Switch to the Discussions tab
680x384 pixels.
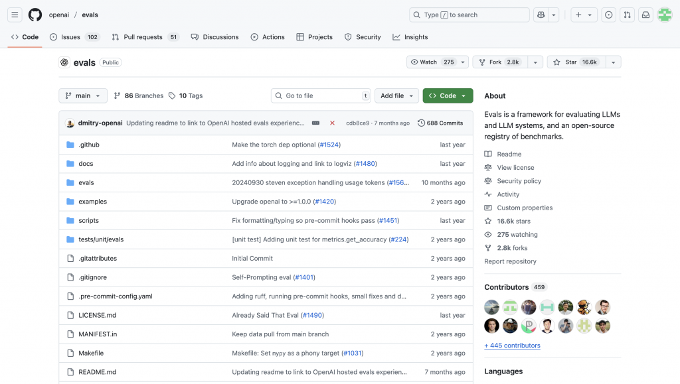point(214,37)
